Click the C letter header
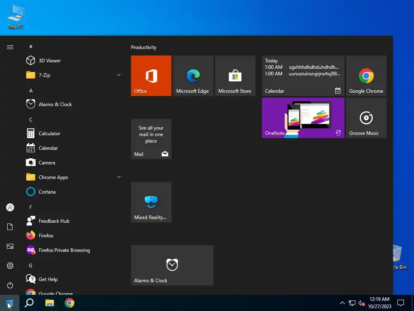This screenshot has width=414, height=311. point(31,120)
